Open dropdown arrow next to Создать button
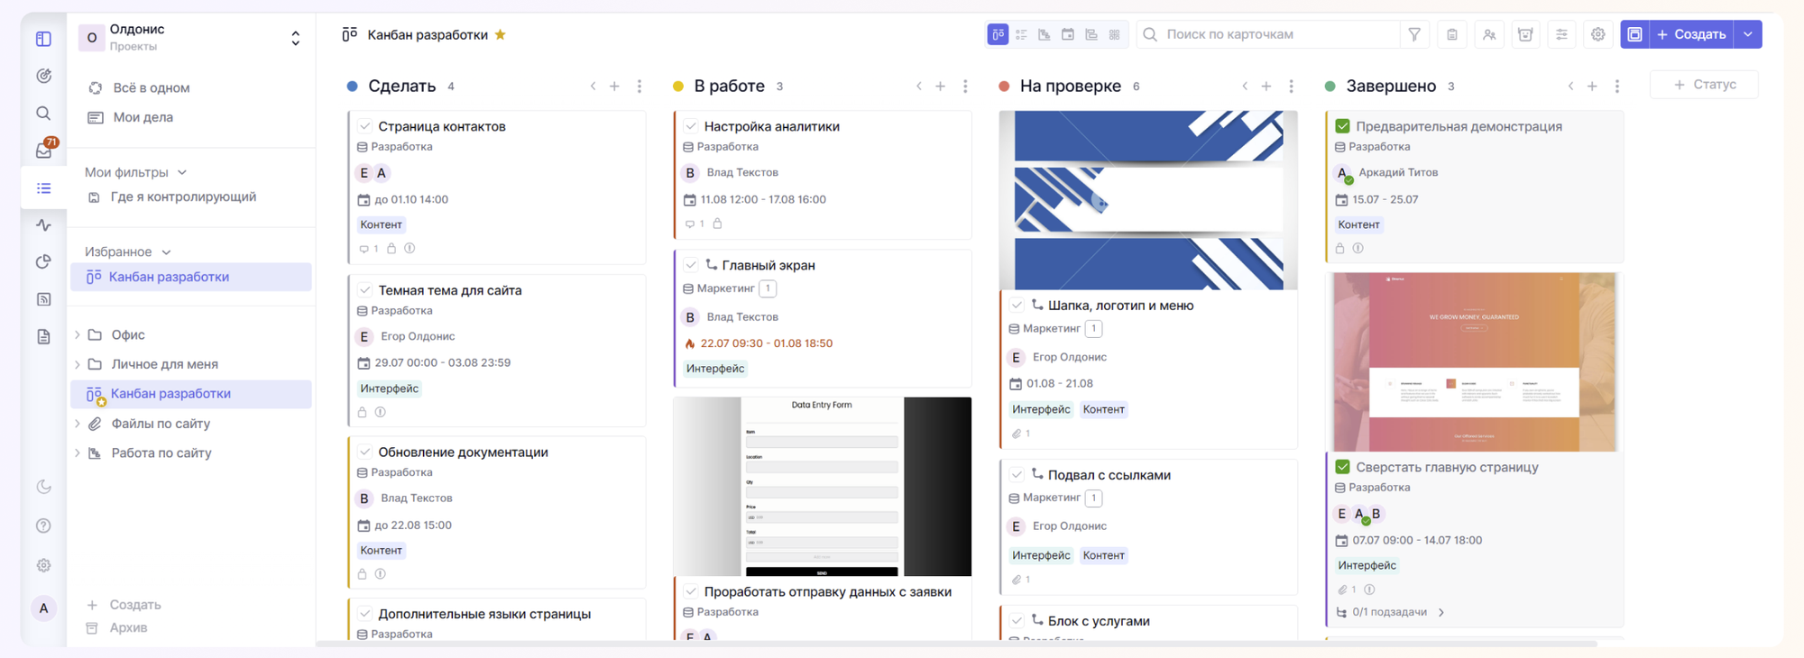Viewport: 1804px width, 658px height. (x=1748, y=34)
